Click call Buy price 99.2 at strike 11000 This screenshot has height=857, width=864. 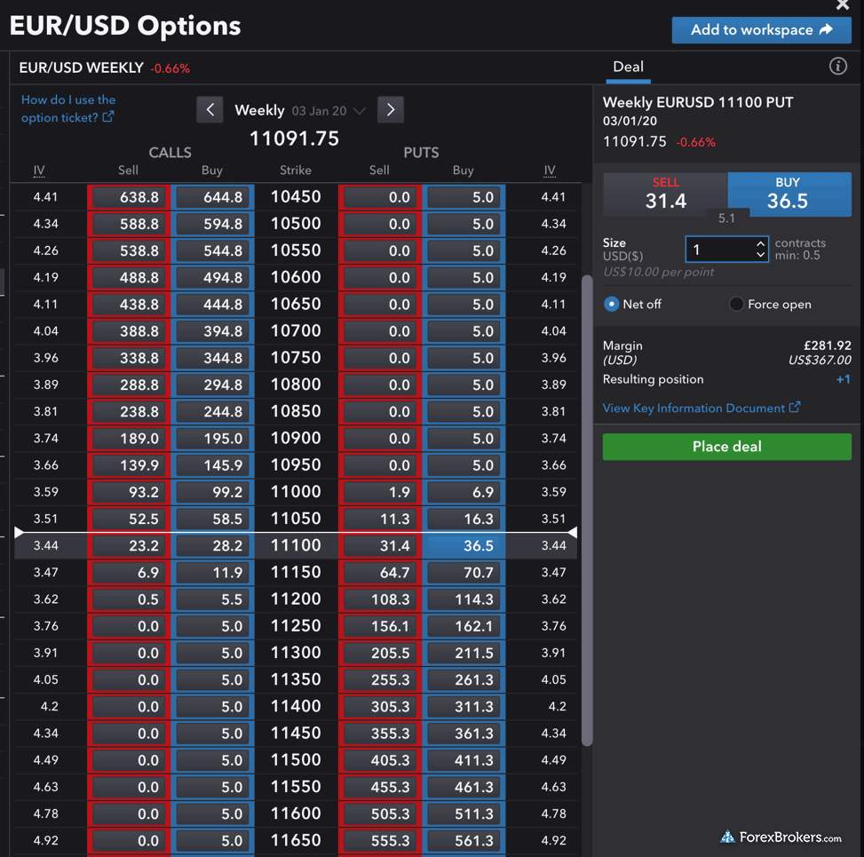[x=212, y=492]
